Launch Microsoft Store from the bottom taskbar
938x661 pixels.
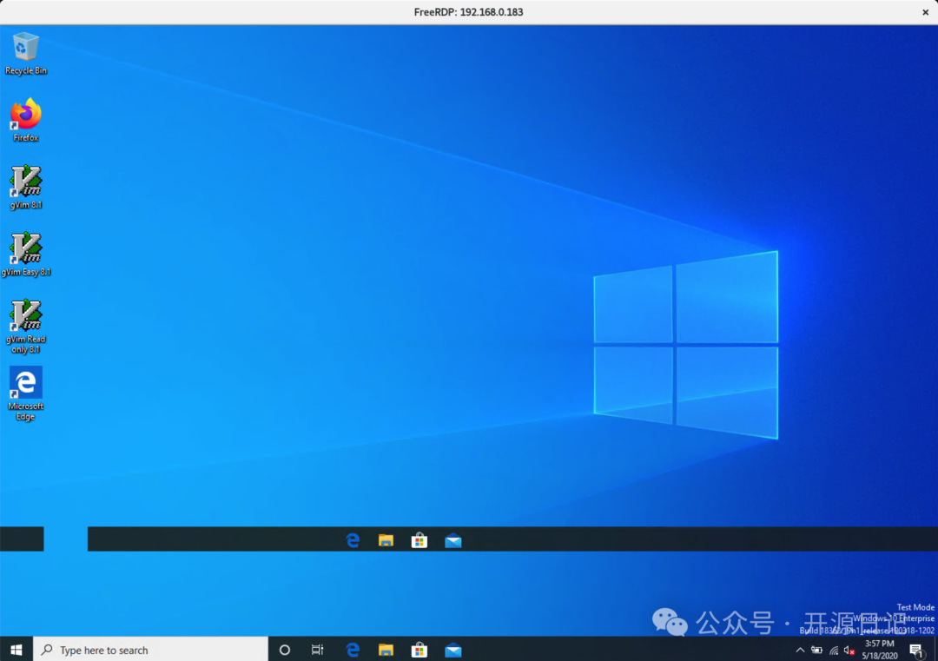click(x=419, y=650)
